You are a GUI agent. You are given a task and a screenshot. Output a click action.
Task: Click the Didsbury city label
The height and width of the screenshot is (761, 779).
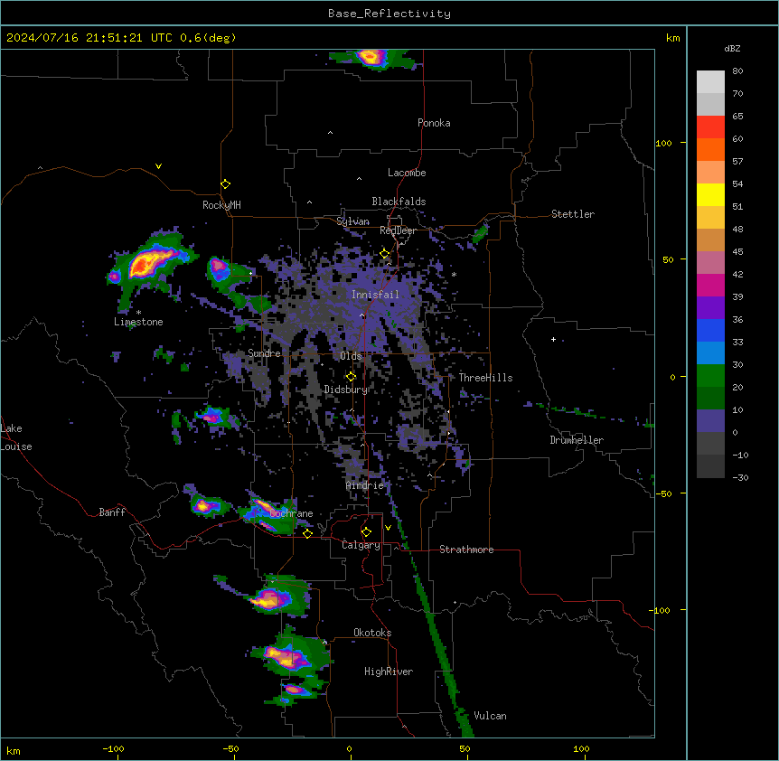click(346, 390)
